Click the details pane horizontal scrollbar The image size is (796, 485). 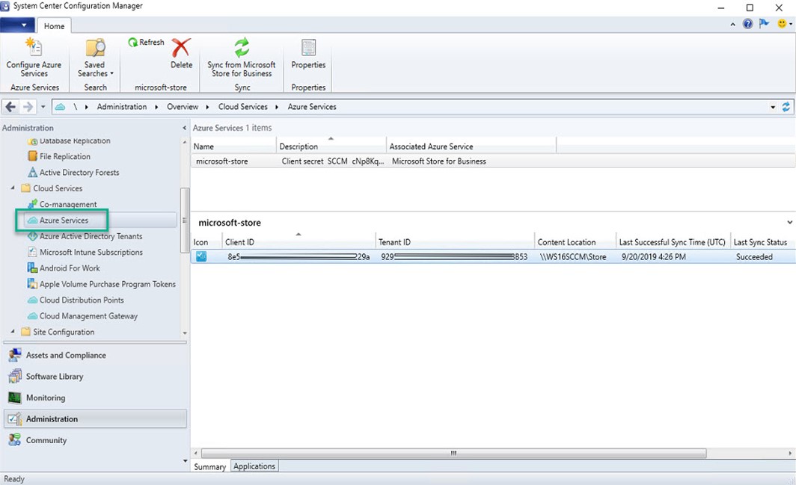point(453,453)
